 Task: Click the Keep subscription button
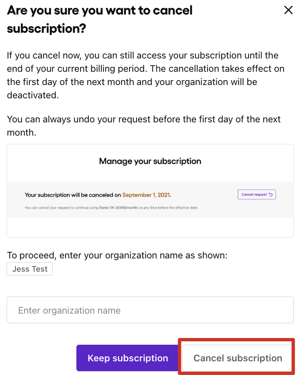click(127, 358)
